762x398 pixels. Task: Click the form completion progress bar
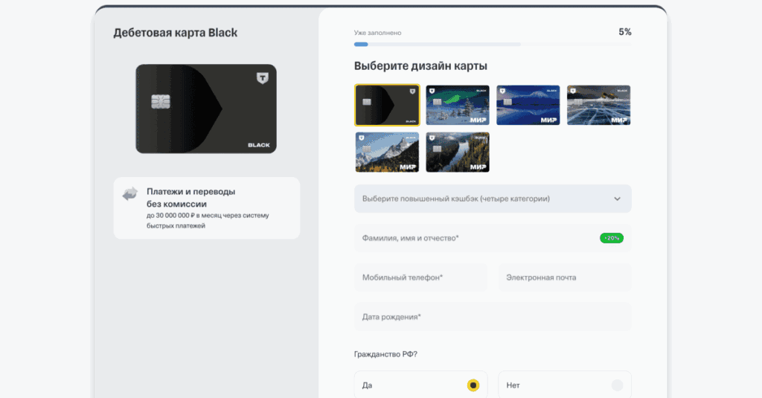coord(493,45)
